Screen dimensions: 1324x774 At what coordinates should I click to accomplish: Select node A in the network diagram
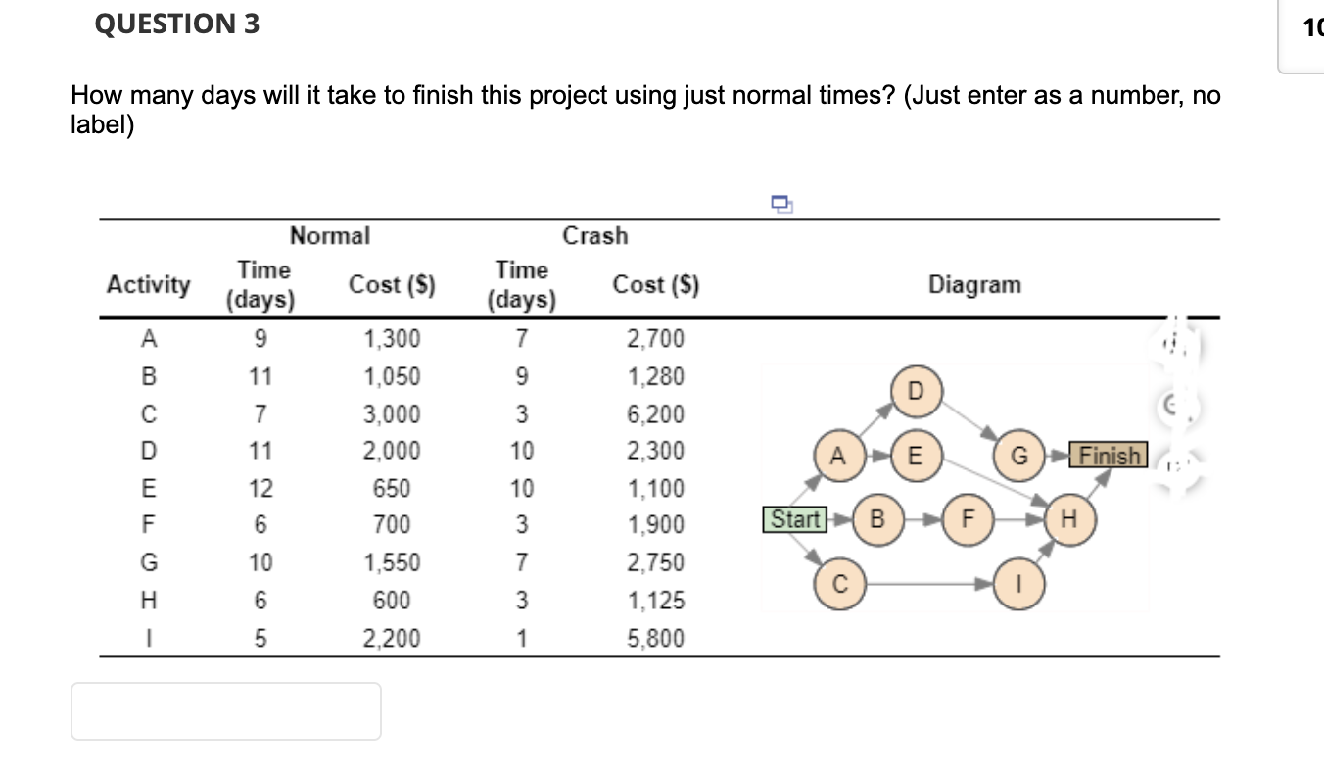click(x=837, y=456)
